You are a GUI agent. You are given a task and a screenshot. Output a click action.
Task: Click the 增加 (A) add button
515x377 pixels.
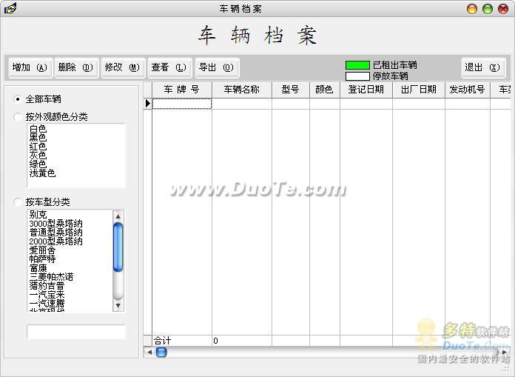[30, 67]
